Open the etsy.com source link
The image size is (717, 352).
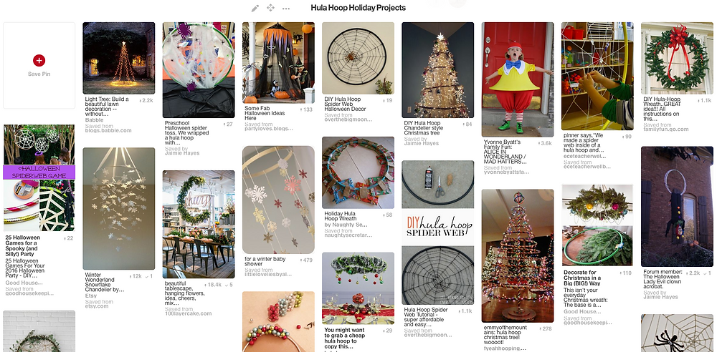click(x=97, y=306)
